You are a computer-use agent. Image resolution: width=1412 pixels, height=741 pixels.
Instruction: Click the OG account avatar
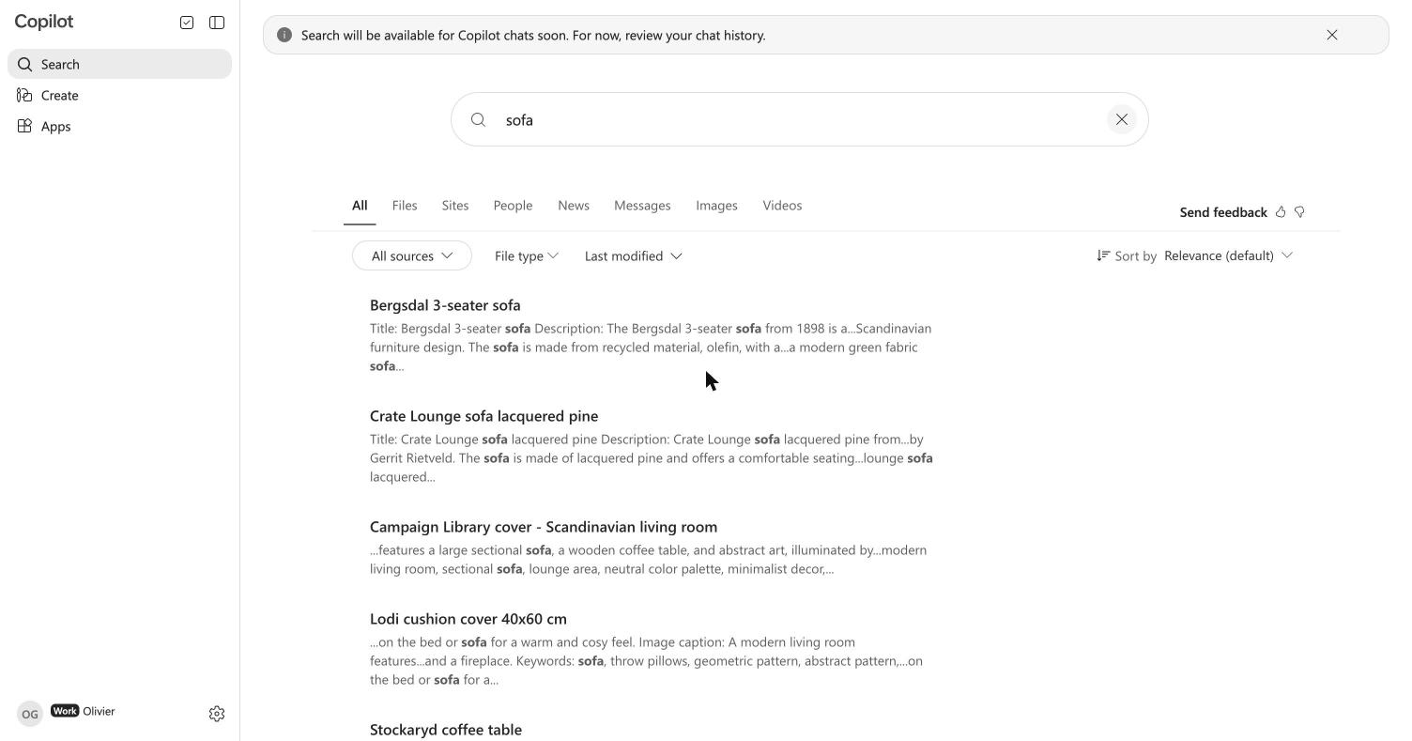30,714
